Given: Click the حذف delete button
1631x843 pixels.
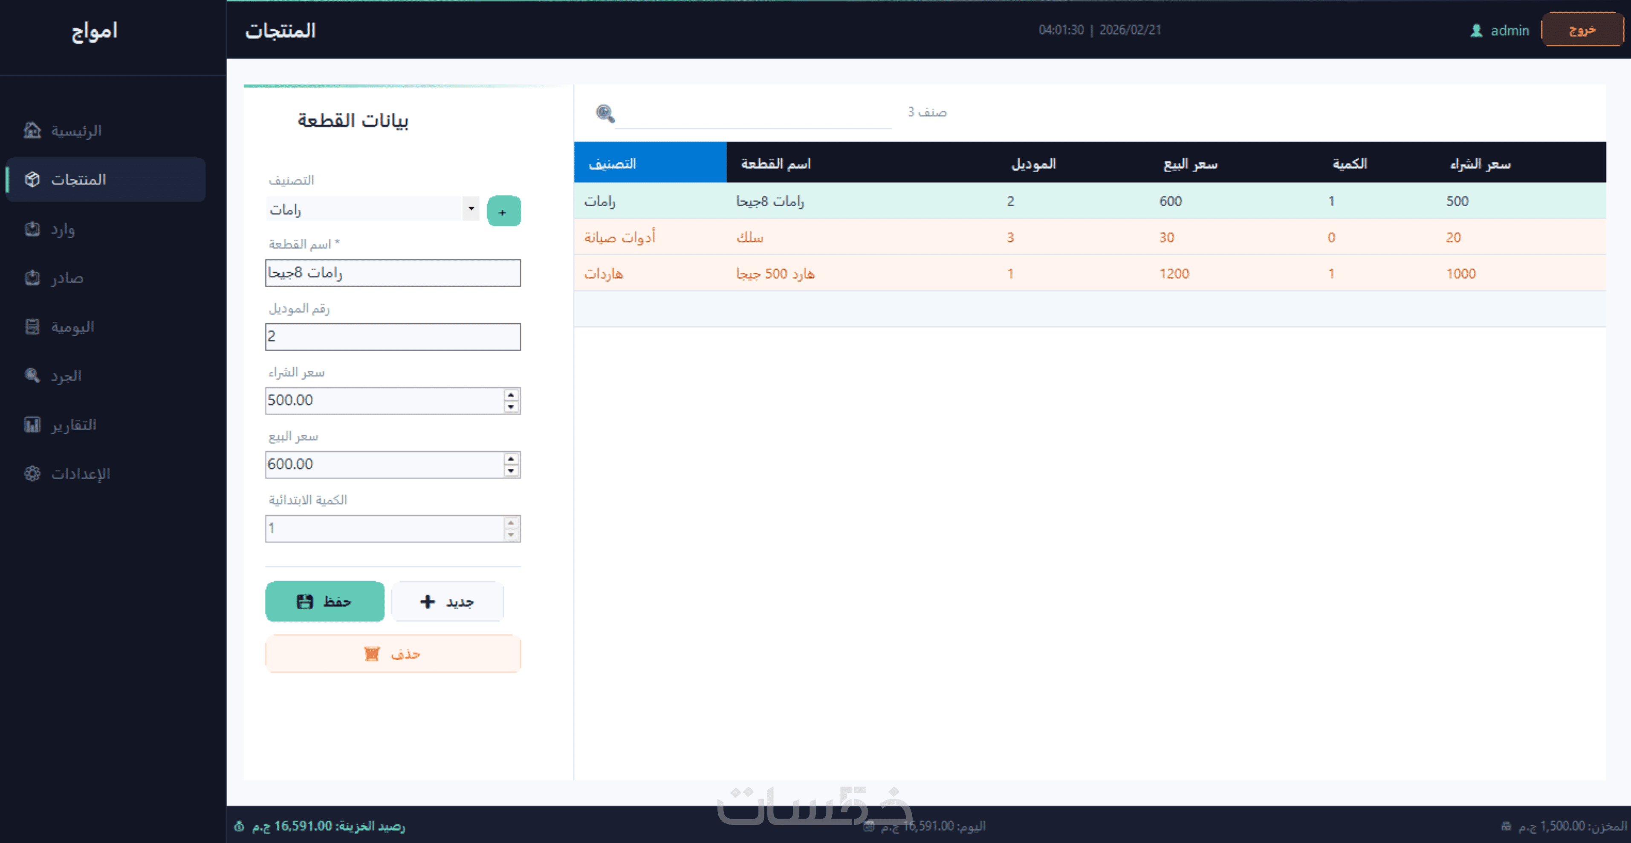Looking at the screenshot, I should coord(393,654).
